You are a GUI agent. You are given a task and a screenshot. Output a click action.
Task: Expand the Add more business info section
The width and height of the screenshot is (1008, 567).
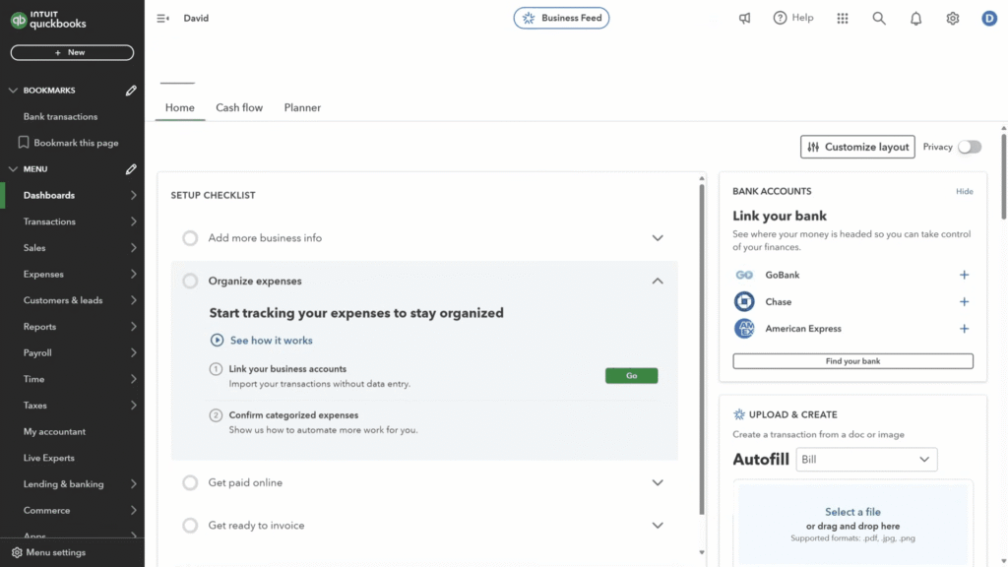(658, 238)
